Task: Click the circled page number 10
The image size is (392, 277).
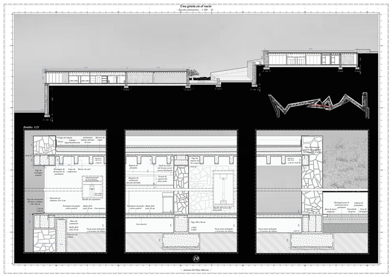Action: click(x=195, y=249)
